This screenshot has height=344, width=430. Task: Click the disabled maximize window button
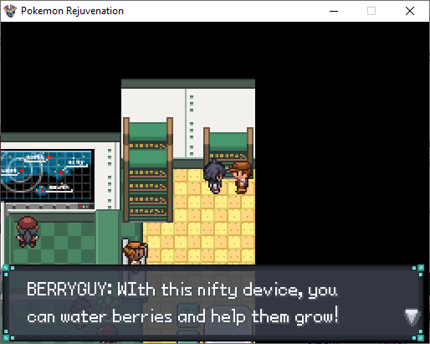(371, 11)
